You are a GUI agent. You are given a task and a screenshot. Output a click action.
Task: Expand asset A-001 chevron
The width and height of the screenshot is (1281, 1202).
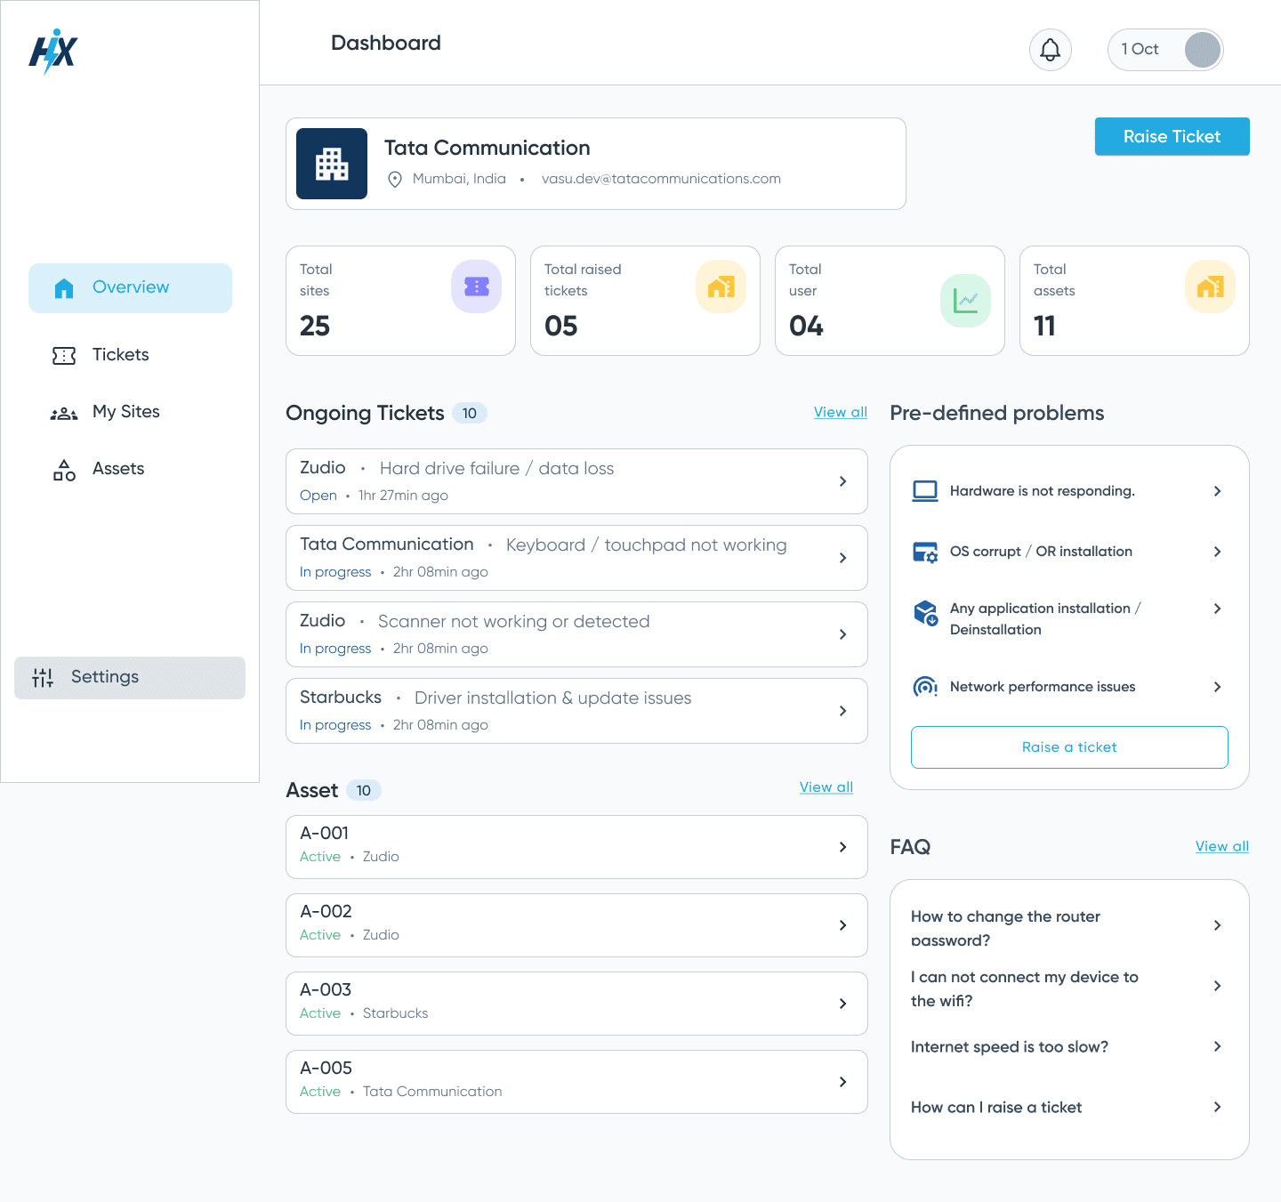click(842, 847)
